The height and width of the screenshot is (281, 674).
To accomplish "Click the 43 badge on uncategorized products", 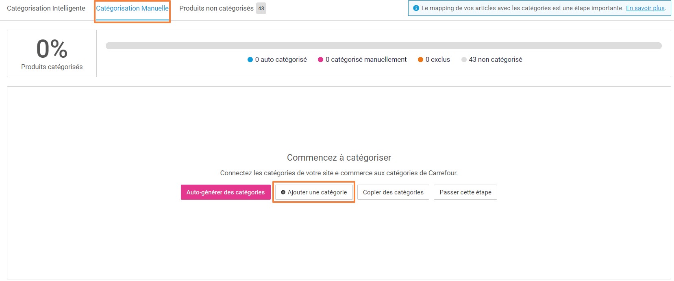I will 261,8.
